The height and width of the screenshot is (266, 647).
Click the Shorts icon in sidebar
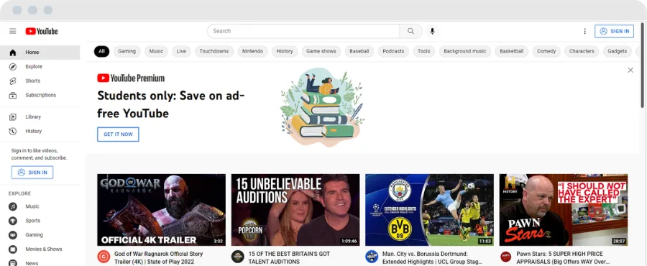tap(13, 81)
